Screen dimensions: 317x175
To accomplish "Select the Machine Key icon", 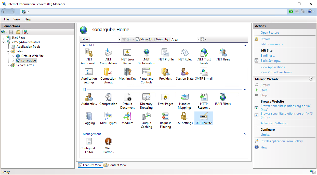I will [x=127, y=74].
